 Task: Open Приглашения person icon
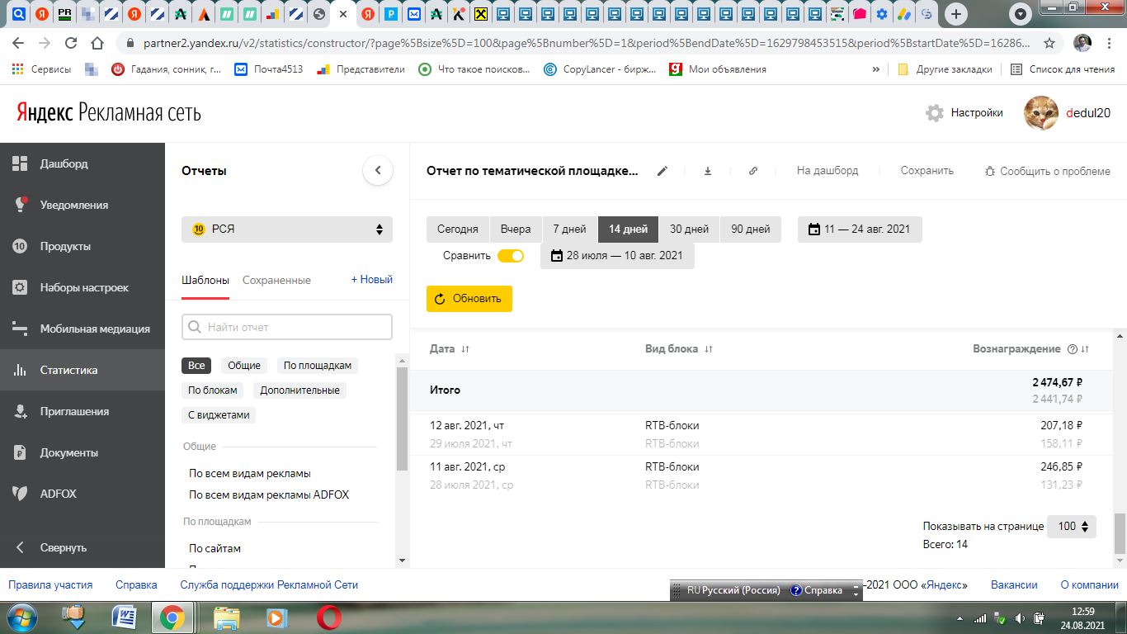21,411
